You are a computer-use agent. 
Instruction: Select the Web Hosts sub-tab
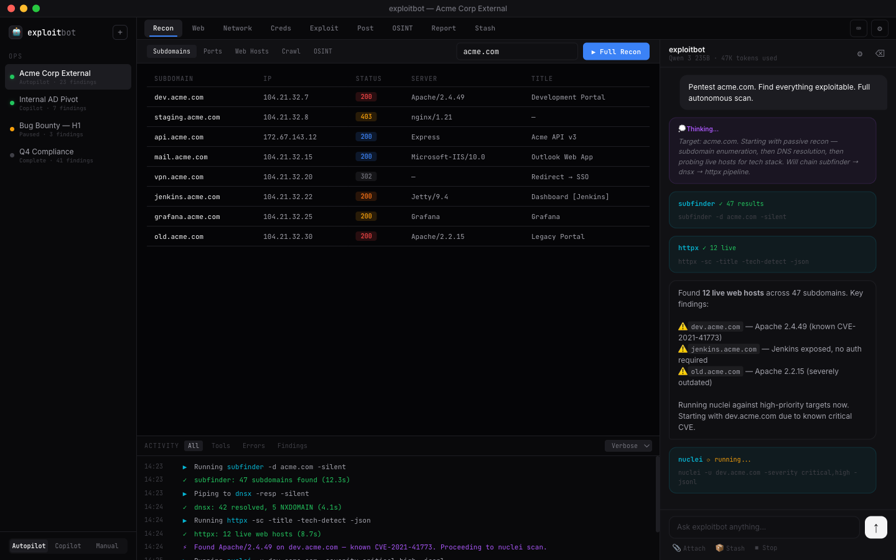(x=252, y=51)
